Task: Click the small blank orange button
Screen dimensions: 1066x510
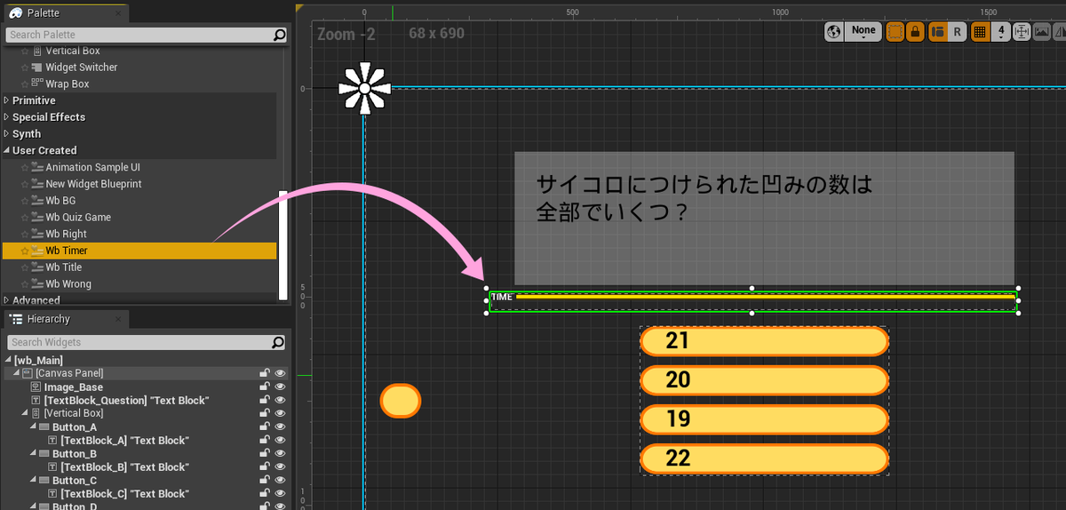Action: pos(400,401)
